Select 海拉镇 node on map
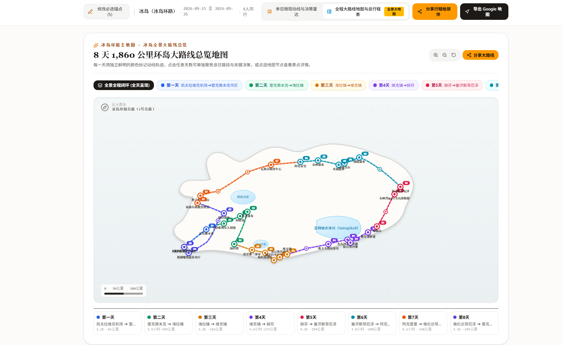 [x=234, y=244]
